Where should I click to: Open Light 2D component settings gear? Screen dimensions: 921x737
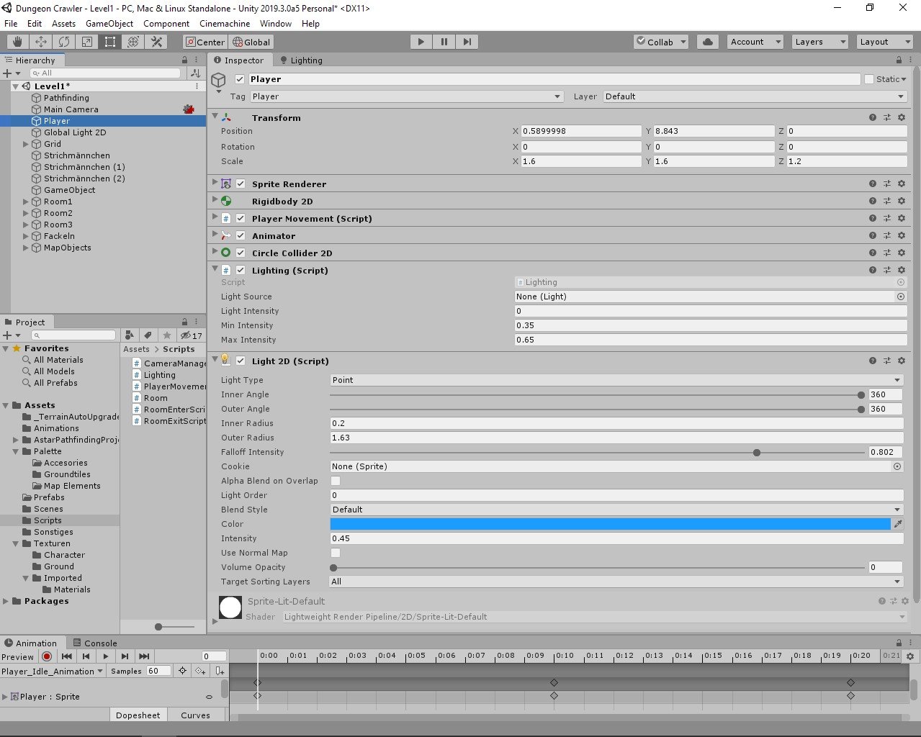pyautogui.click(x=901, y=361)
